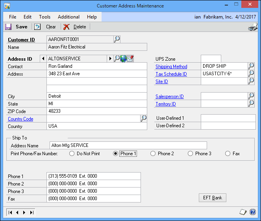Go to previous Address ID with left arrow

[x=43, y=59]
